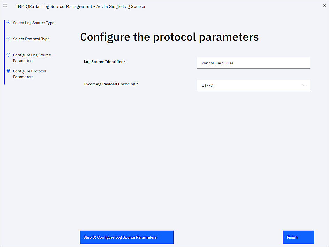329x247 pixels.
Task: Click the Configure the protocol parameters heading
Action: click(169, 37)
